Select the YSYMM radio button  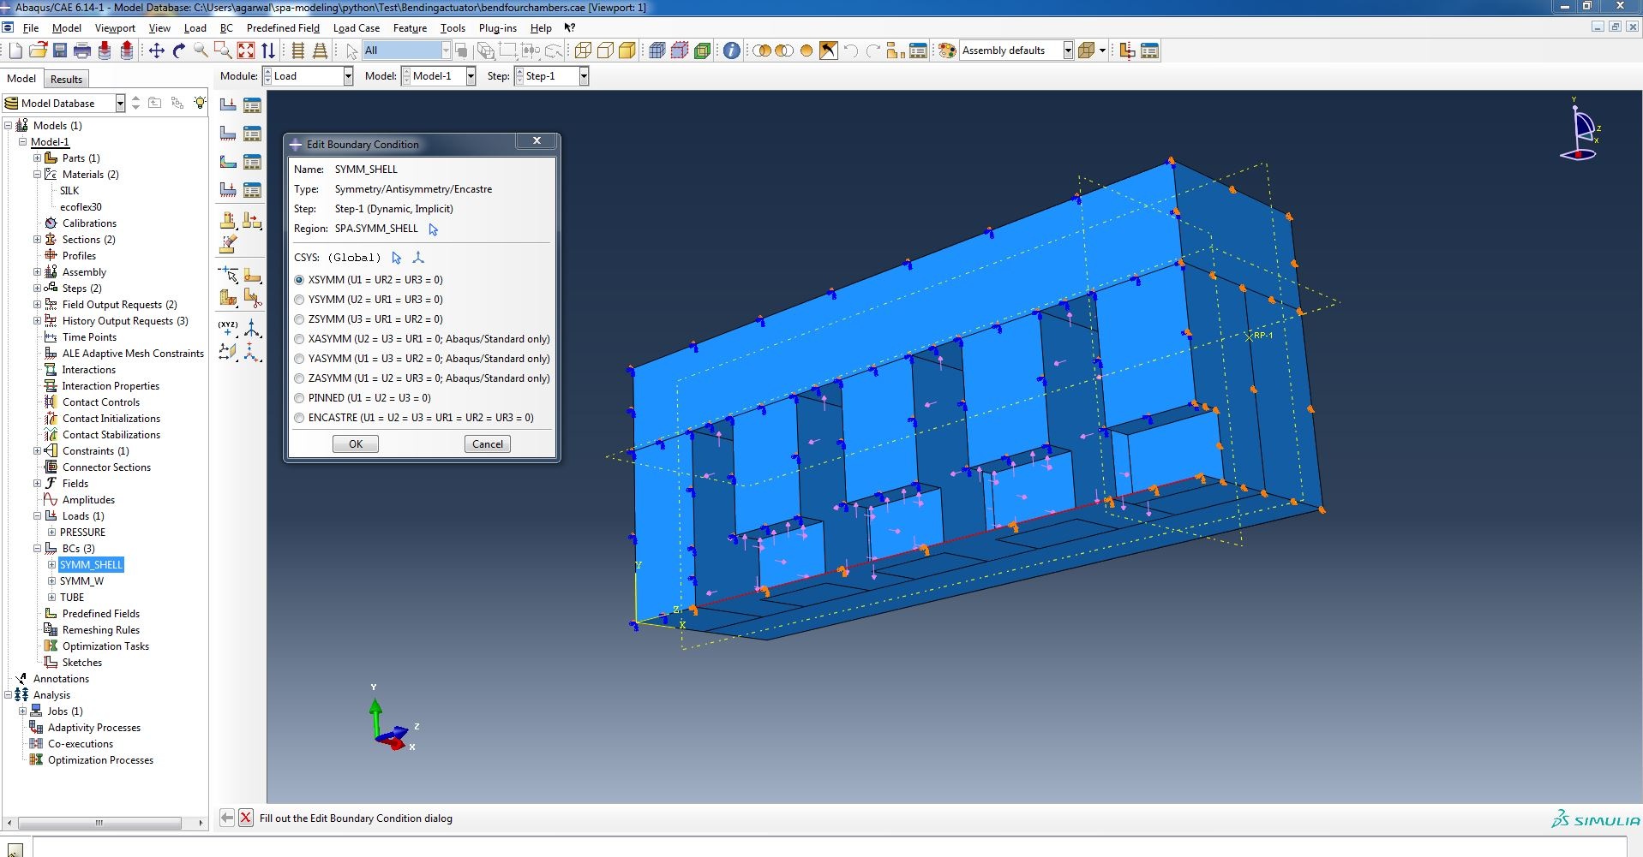tap(299, 300)
